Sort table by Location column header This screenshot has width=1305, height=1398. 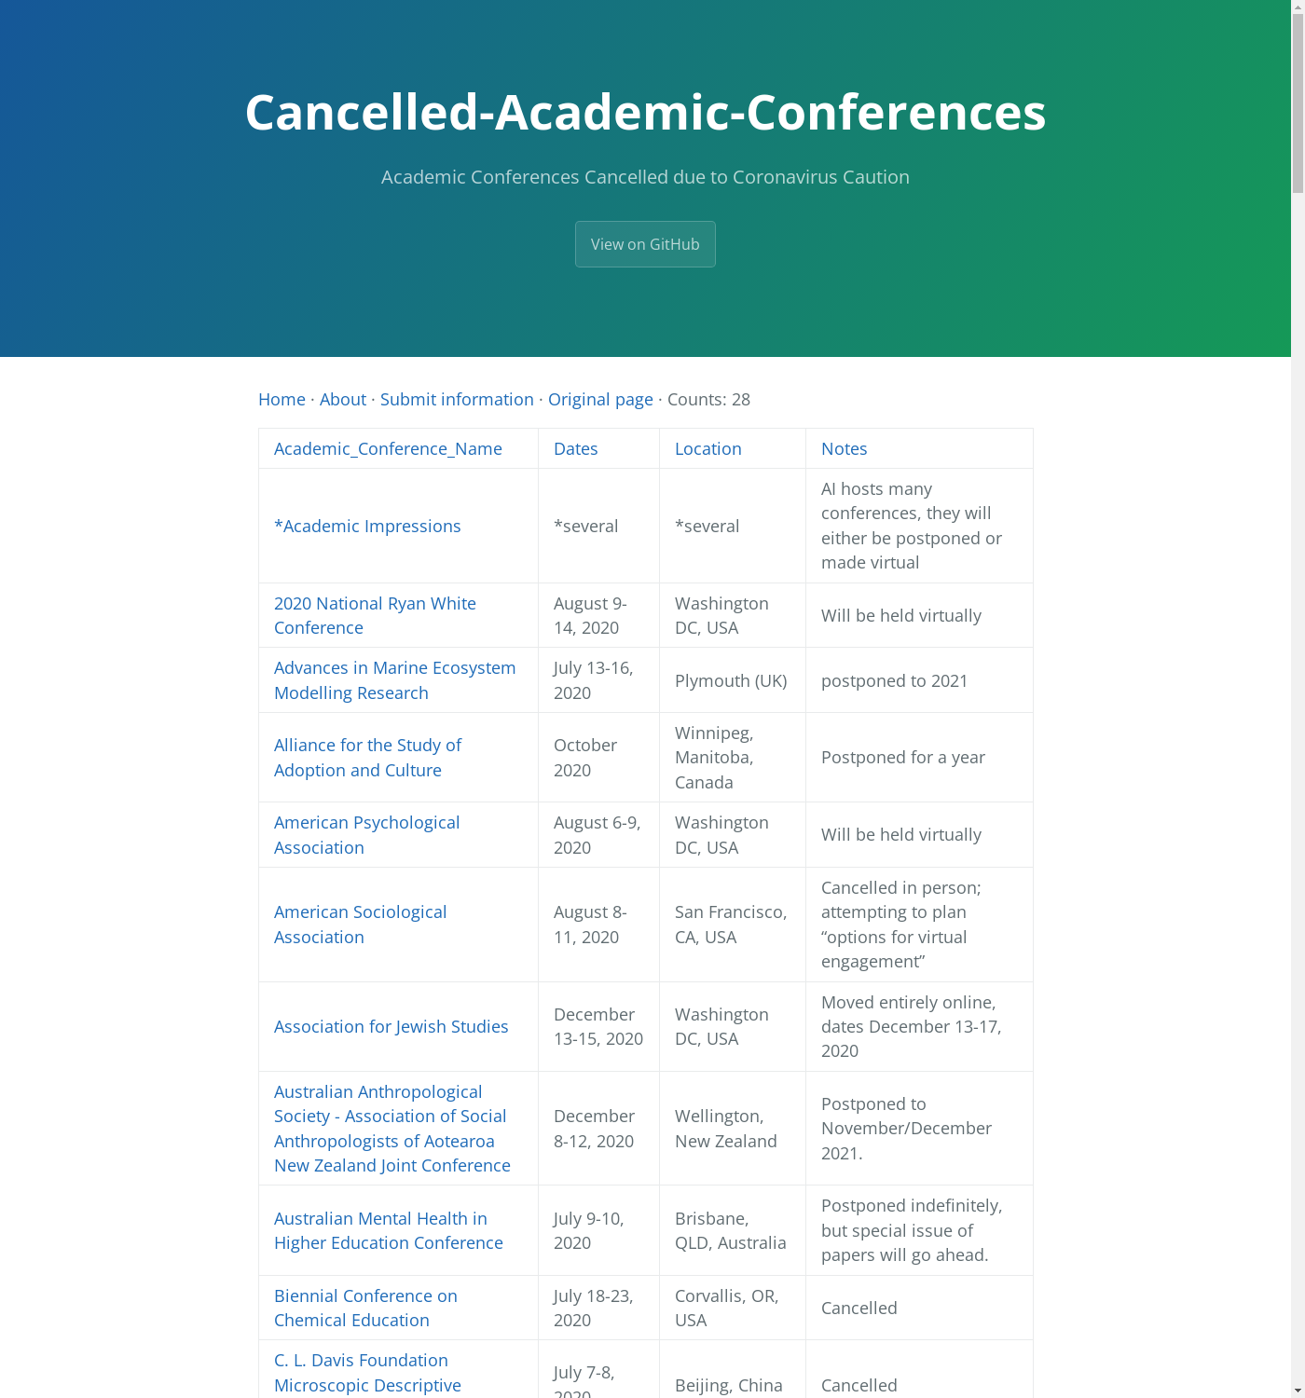pos(707,448)
